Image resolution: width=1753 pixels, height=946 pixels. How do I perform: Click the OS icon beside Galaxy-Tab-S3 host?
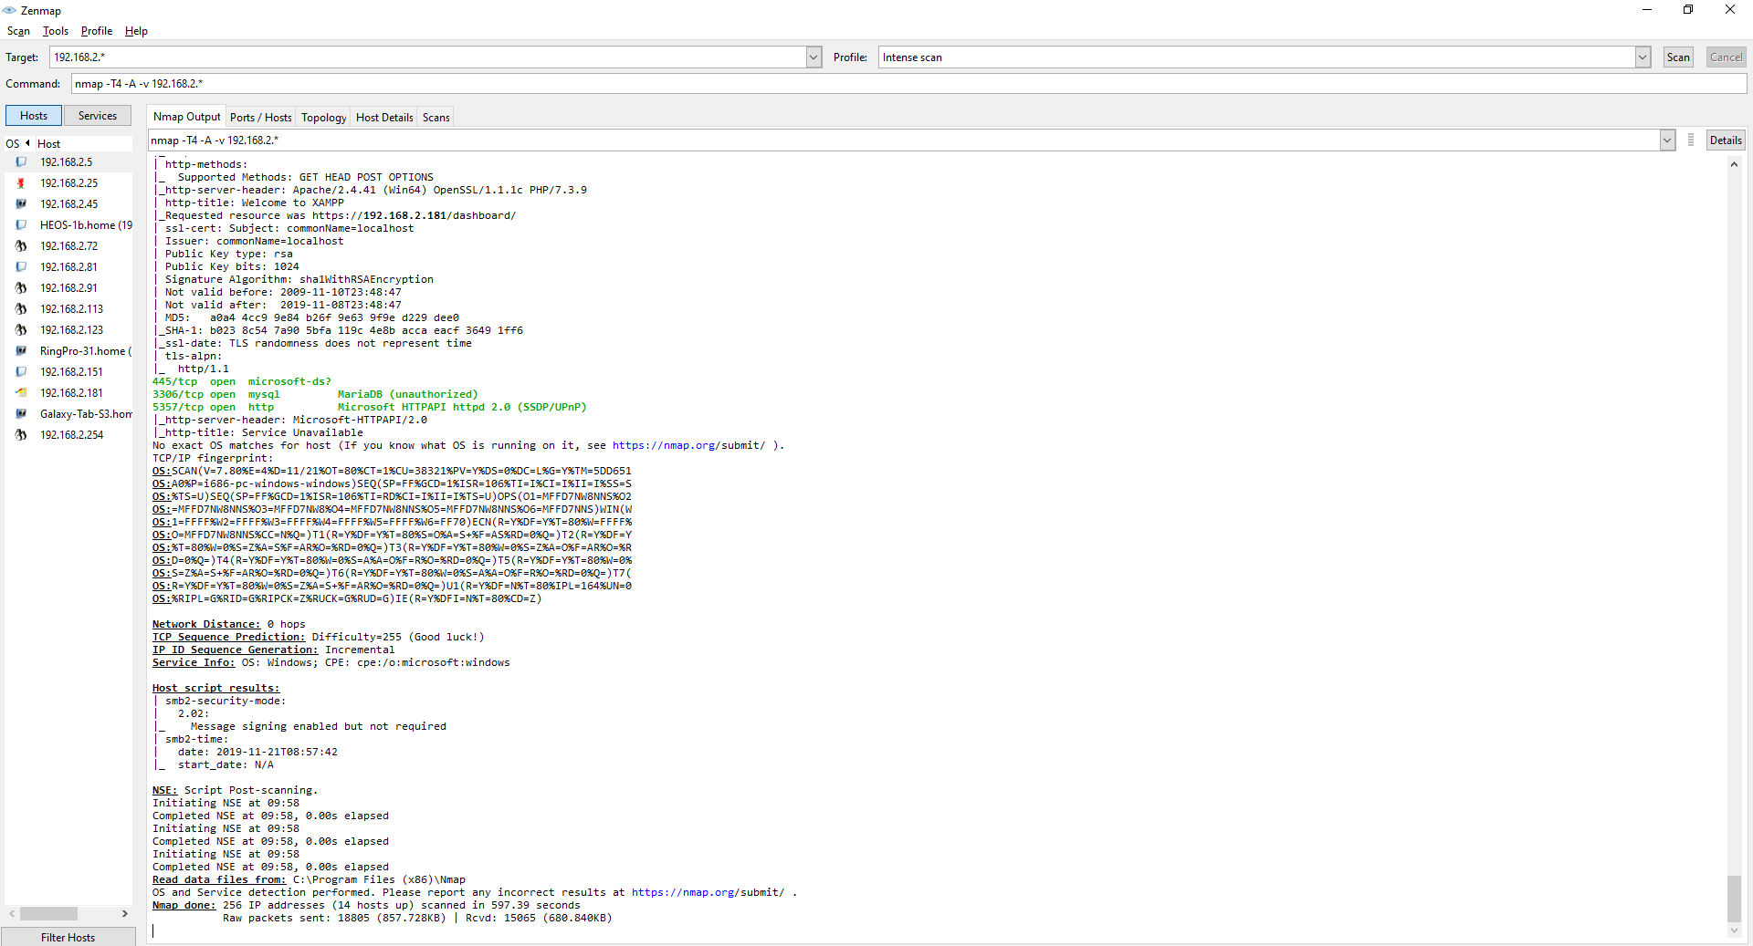coord(20,414)
